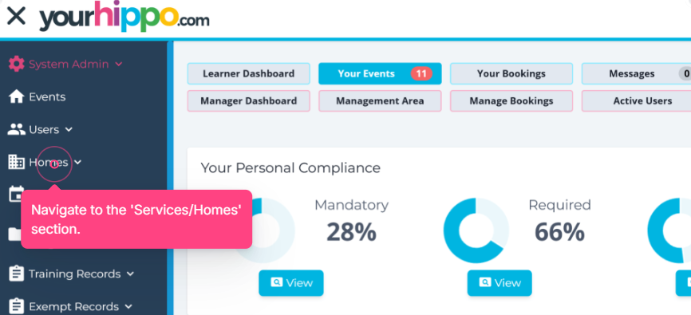Viewport: 691px width, 315px height.
Task: Click the Events home icon
Action: click(x=16, y=97)
